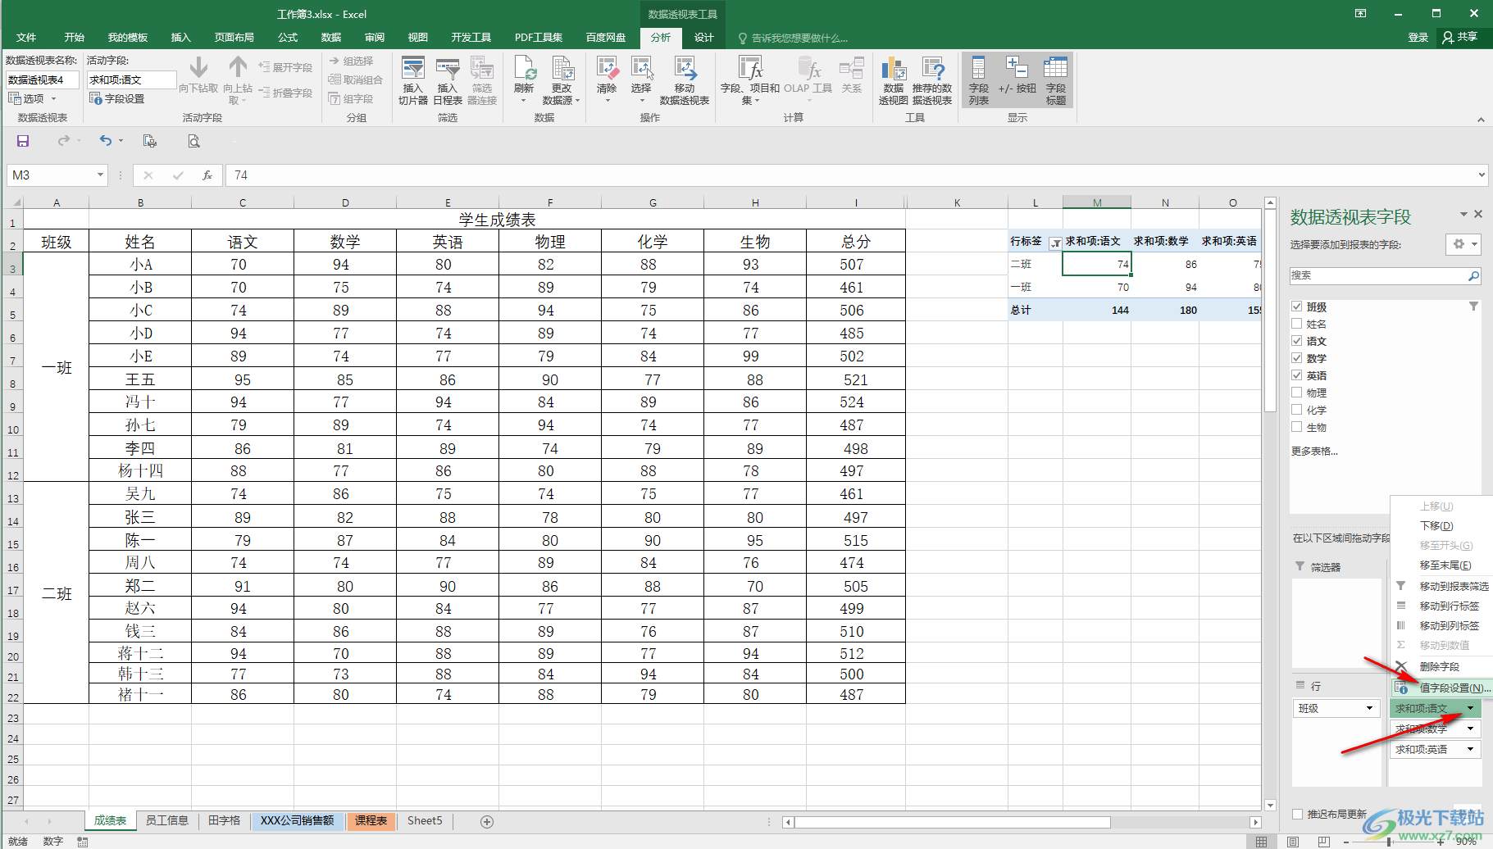Viewport: 1493px width, 849px height.
Task: Uncheck the 英语 field checkbox
Action: click(1297, 375)
